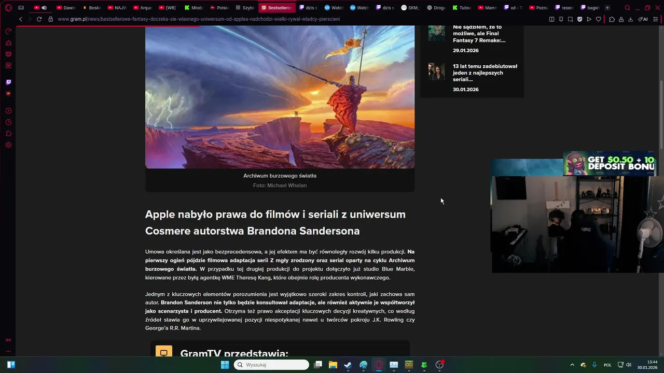Viewport: 664px width, 373px height.
Task: Add page to bookmarks heart icon
Action: (598, 19)
